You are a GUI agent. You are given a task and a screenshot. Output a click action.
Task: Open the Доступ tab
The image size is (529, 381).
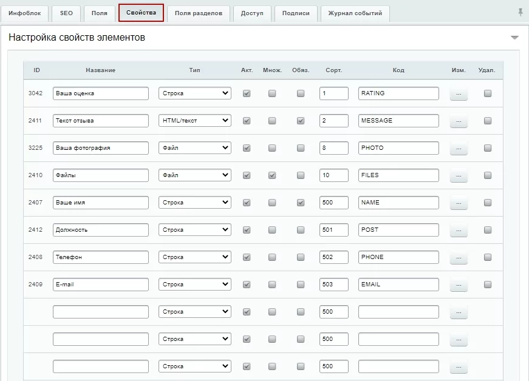[x=252, y=13]
